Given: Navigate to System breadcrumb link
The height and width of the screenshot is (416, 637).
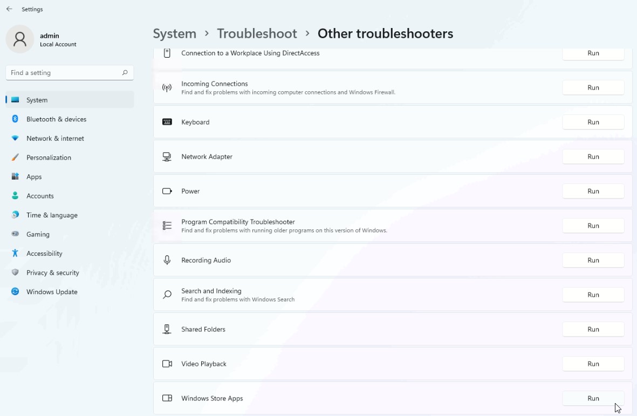Looking at the screenshot, I should [x=174, y=33].
